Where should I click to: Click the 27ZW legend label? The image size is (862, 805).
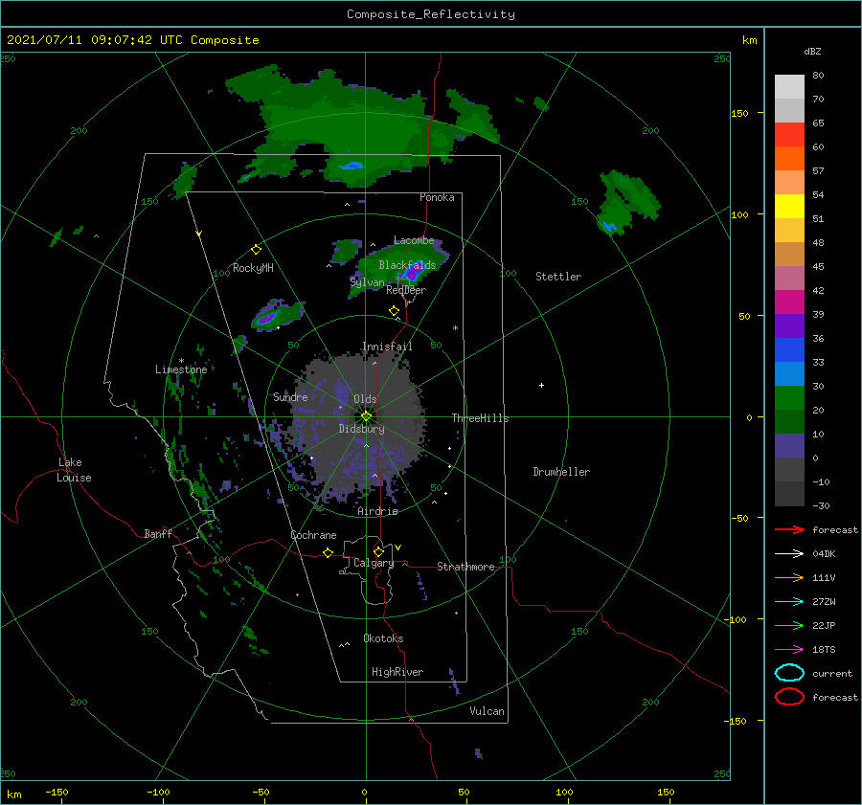(824, 602)
